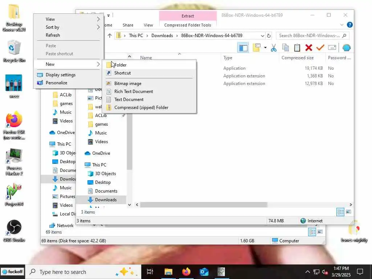Screen dimensions: 372x279
Task: Open Desktop Goose folder on desktop
Action: pos(14,18)
